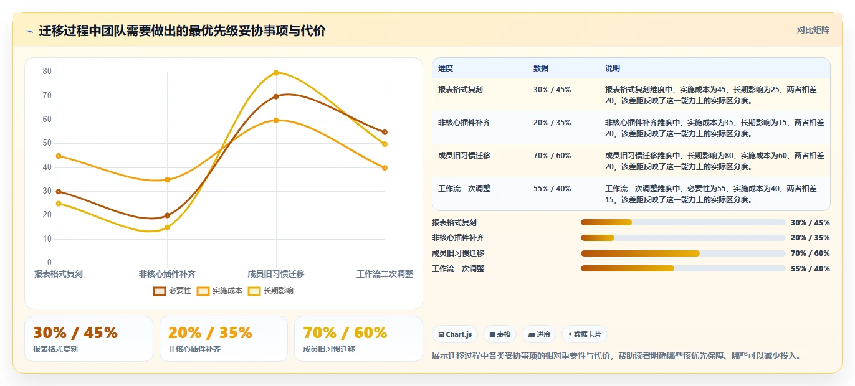This screenshot has width=855, height=386.
Task: Open the 20% / 35% data card
Action: (224, 339)
